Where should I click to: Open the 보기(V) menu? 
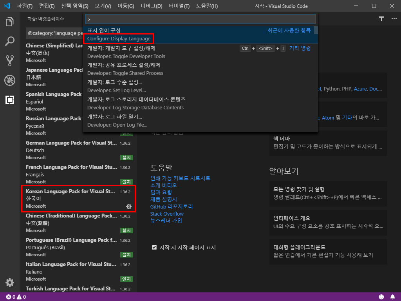tap(103, 6)
